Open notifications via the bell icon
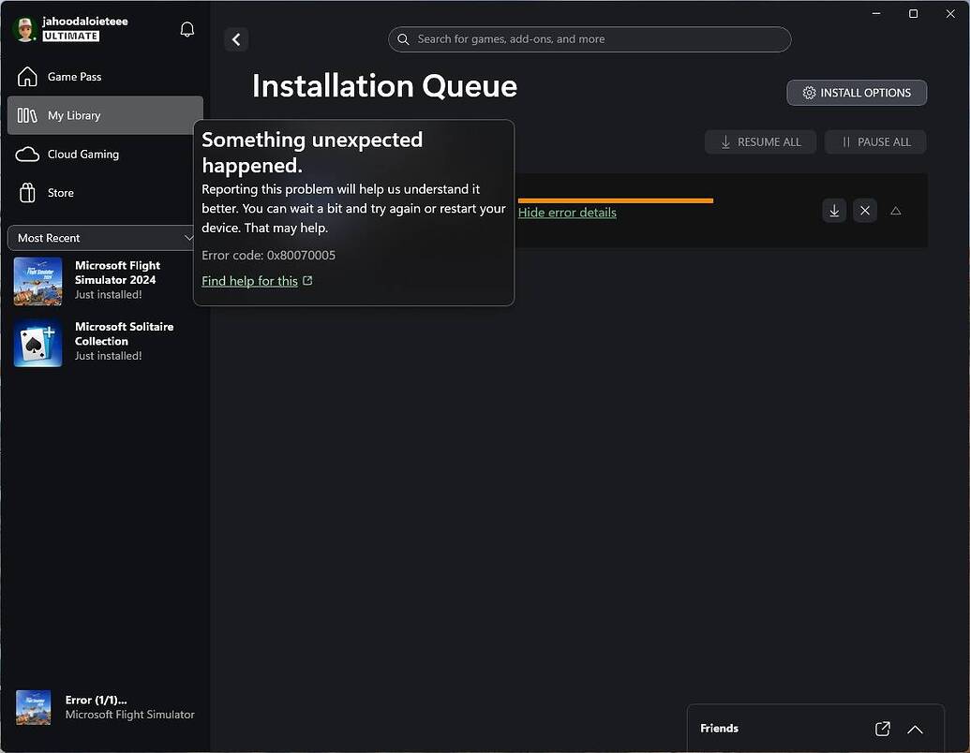This screenshot has height=753, width=970. [x=187, y=29]
